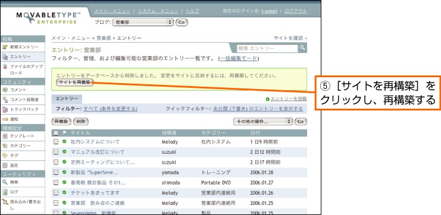Click green status icon for マニュアル改訂について
This screenshot has width=441, height=215.
point(64,152)
